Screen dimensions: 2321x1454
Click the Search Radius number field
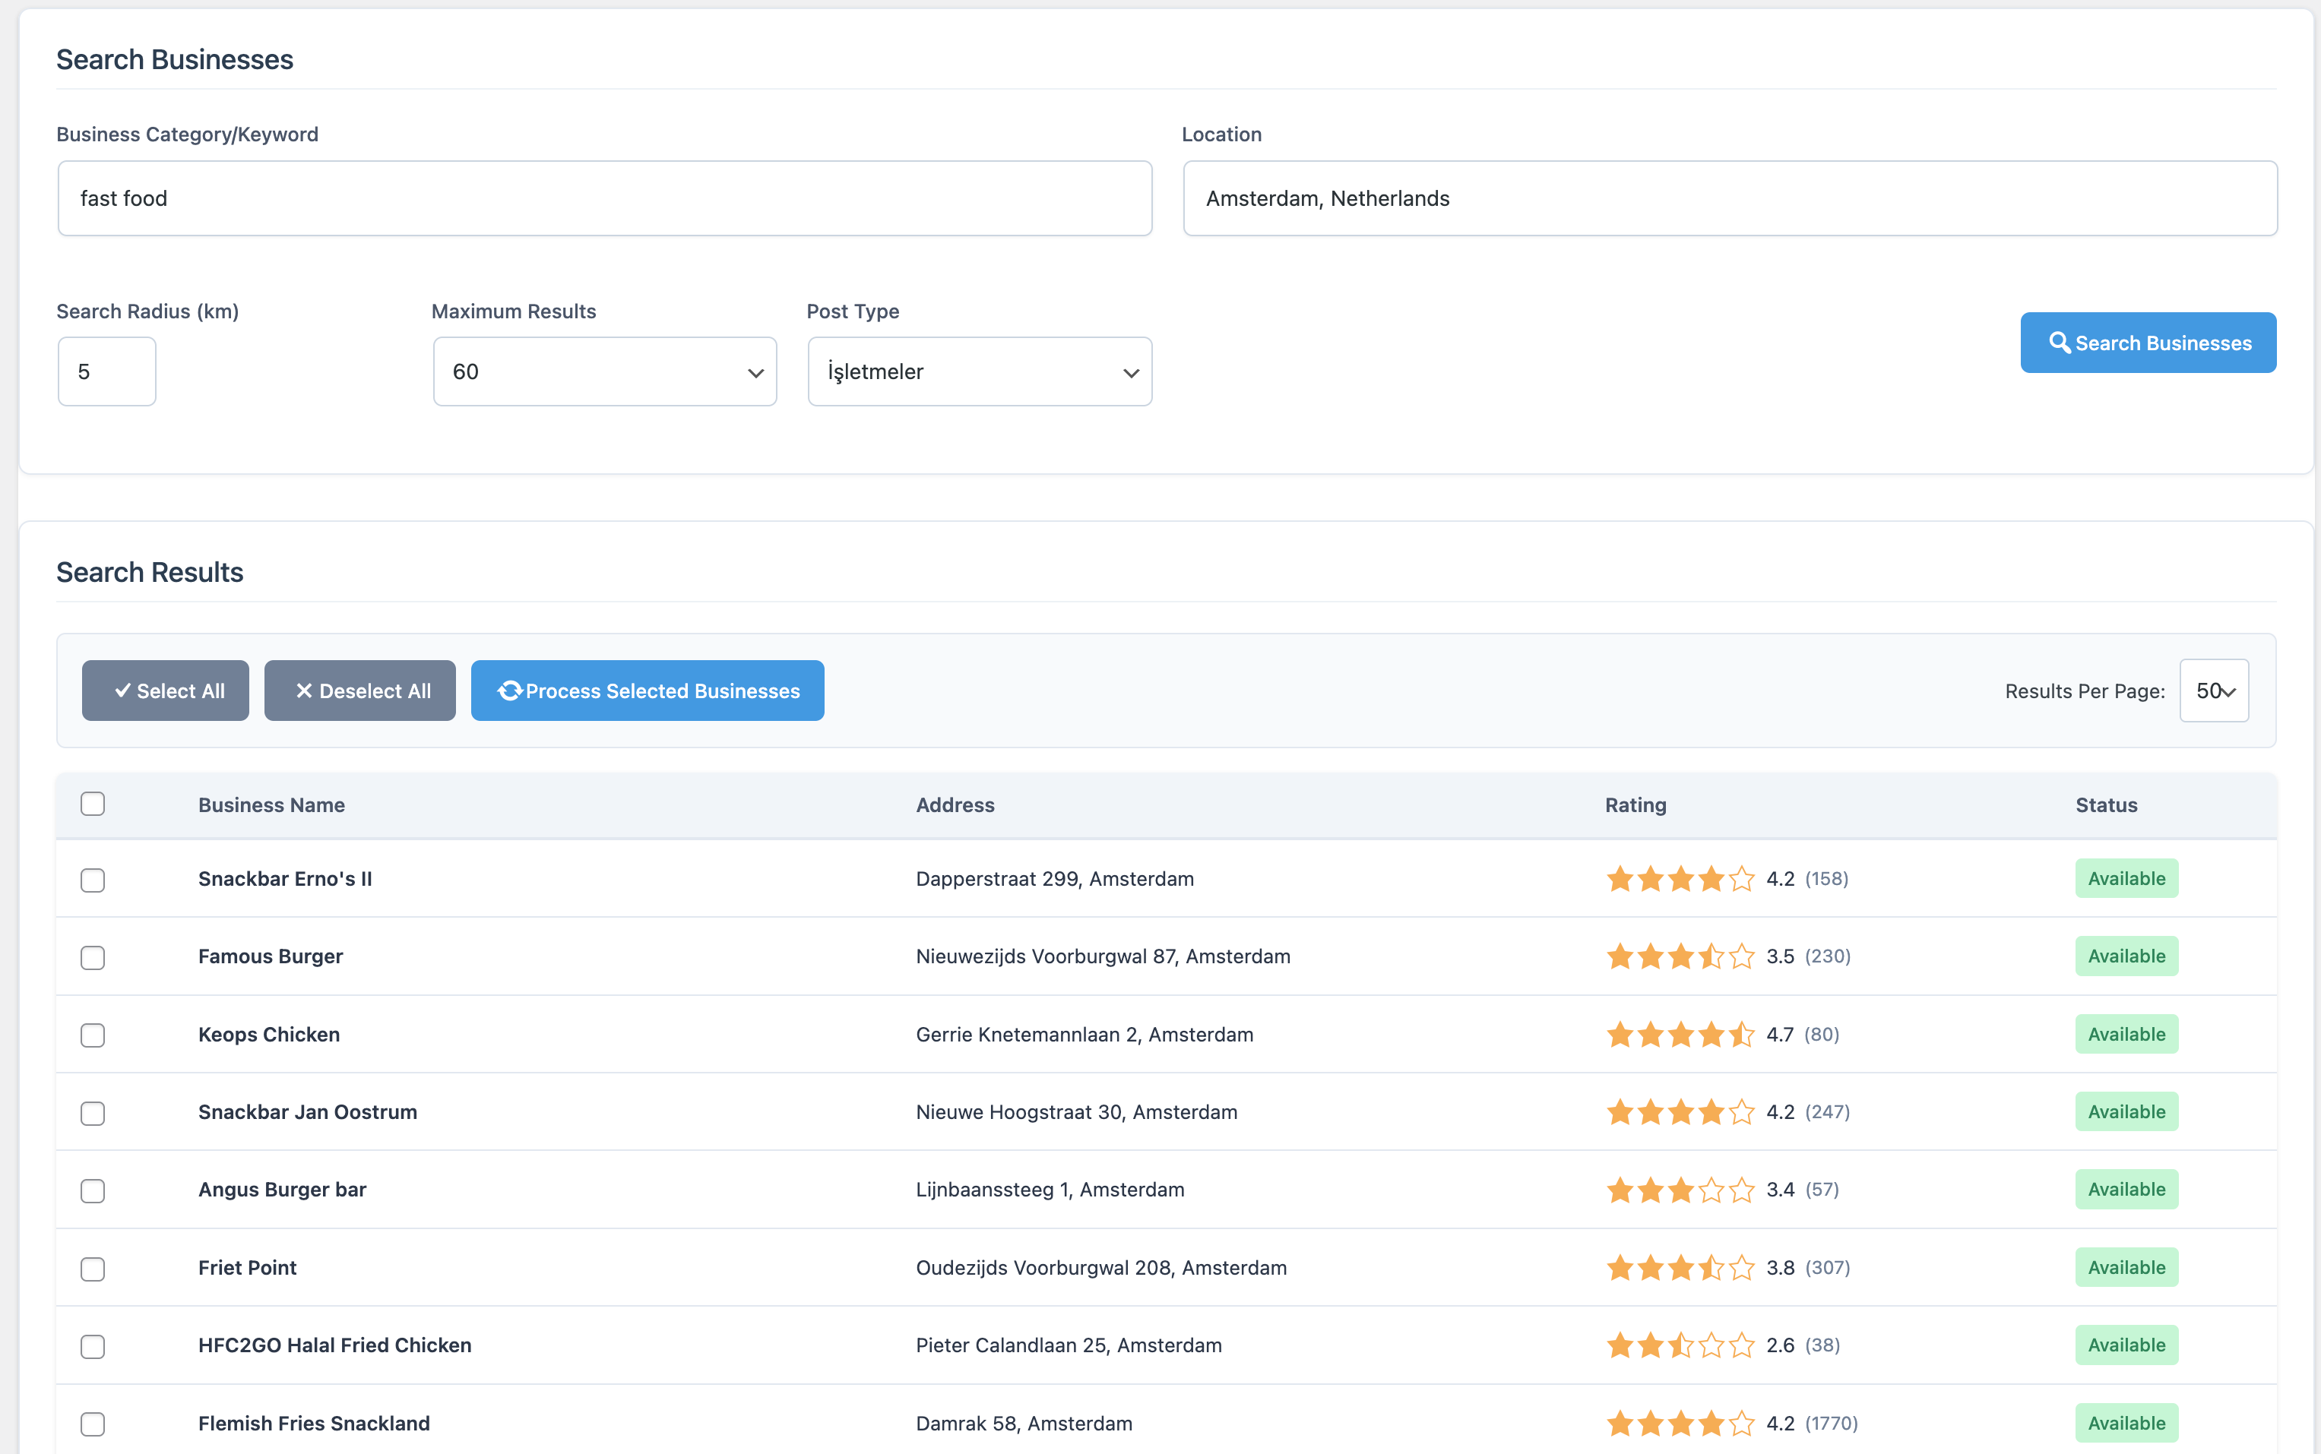click(106, 371)
